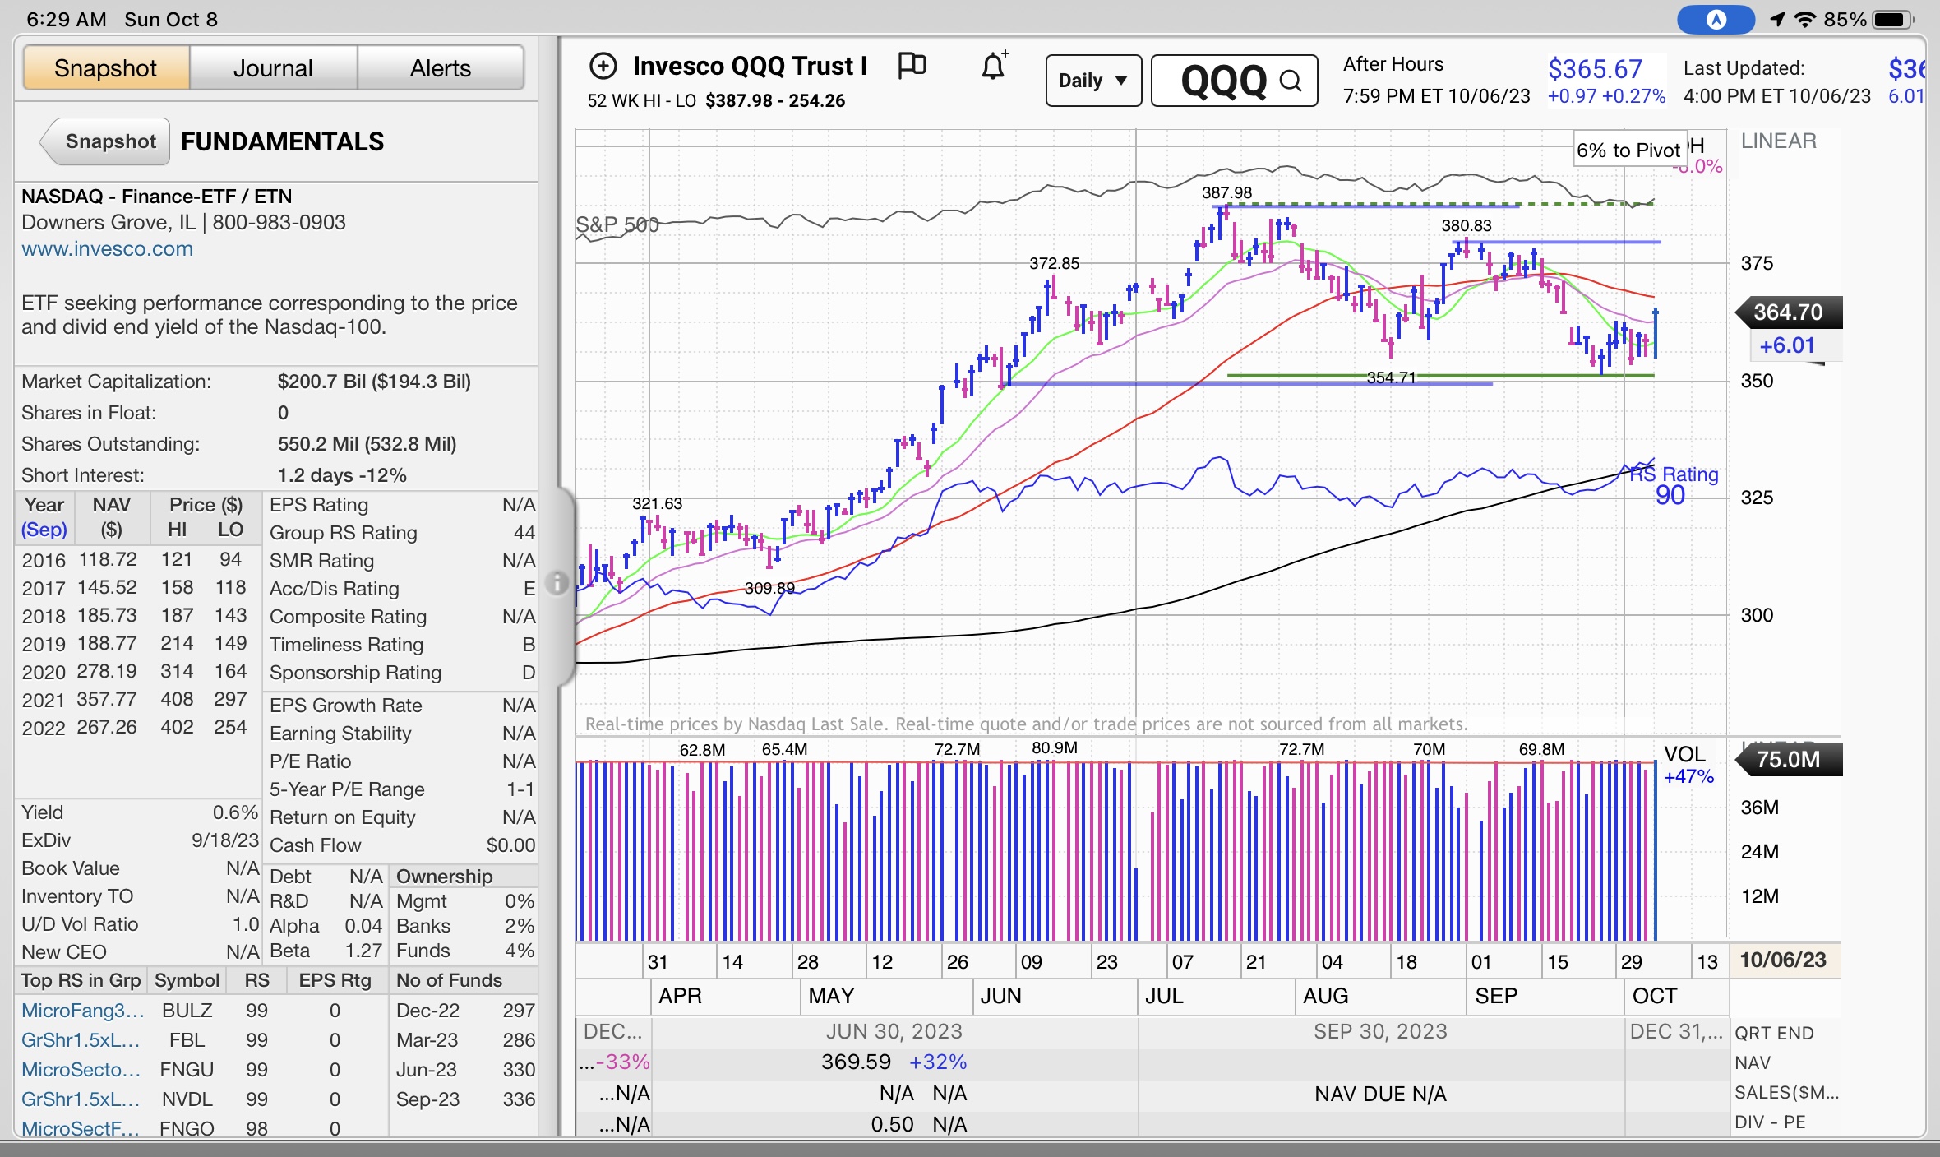Tap the VOL +47% label
1940x1157 pixels.
pyautogui.click(x=1688, y=765)
